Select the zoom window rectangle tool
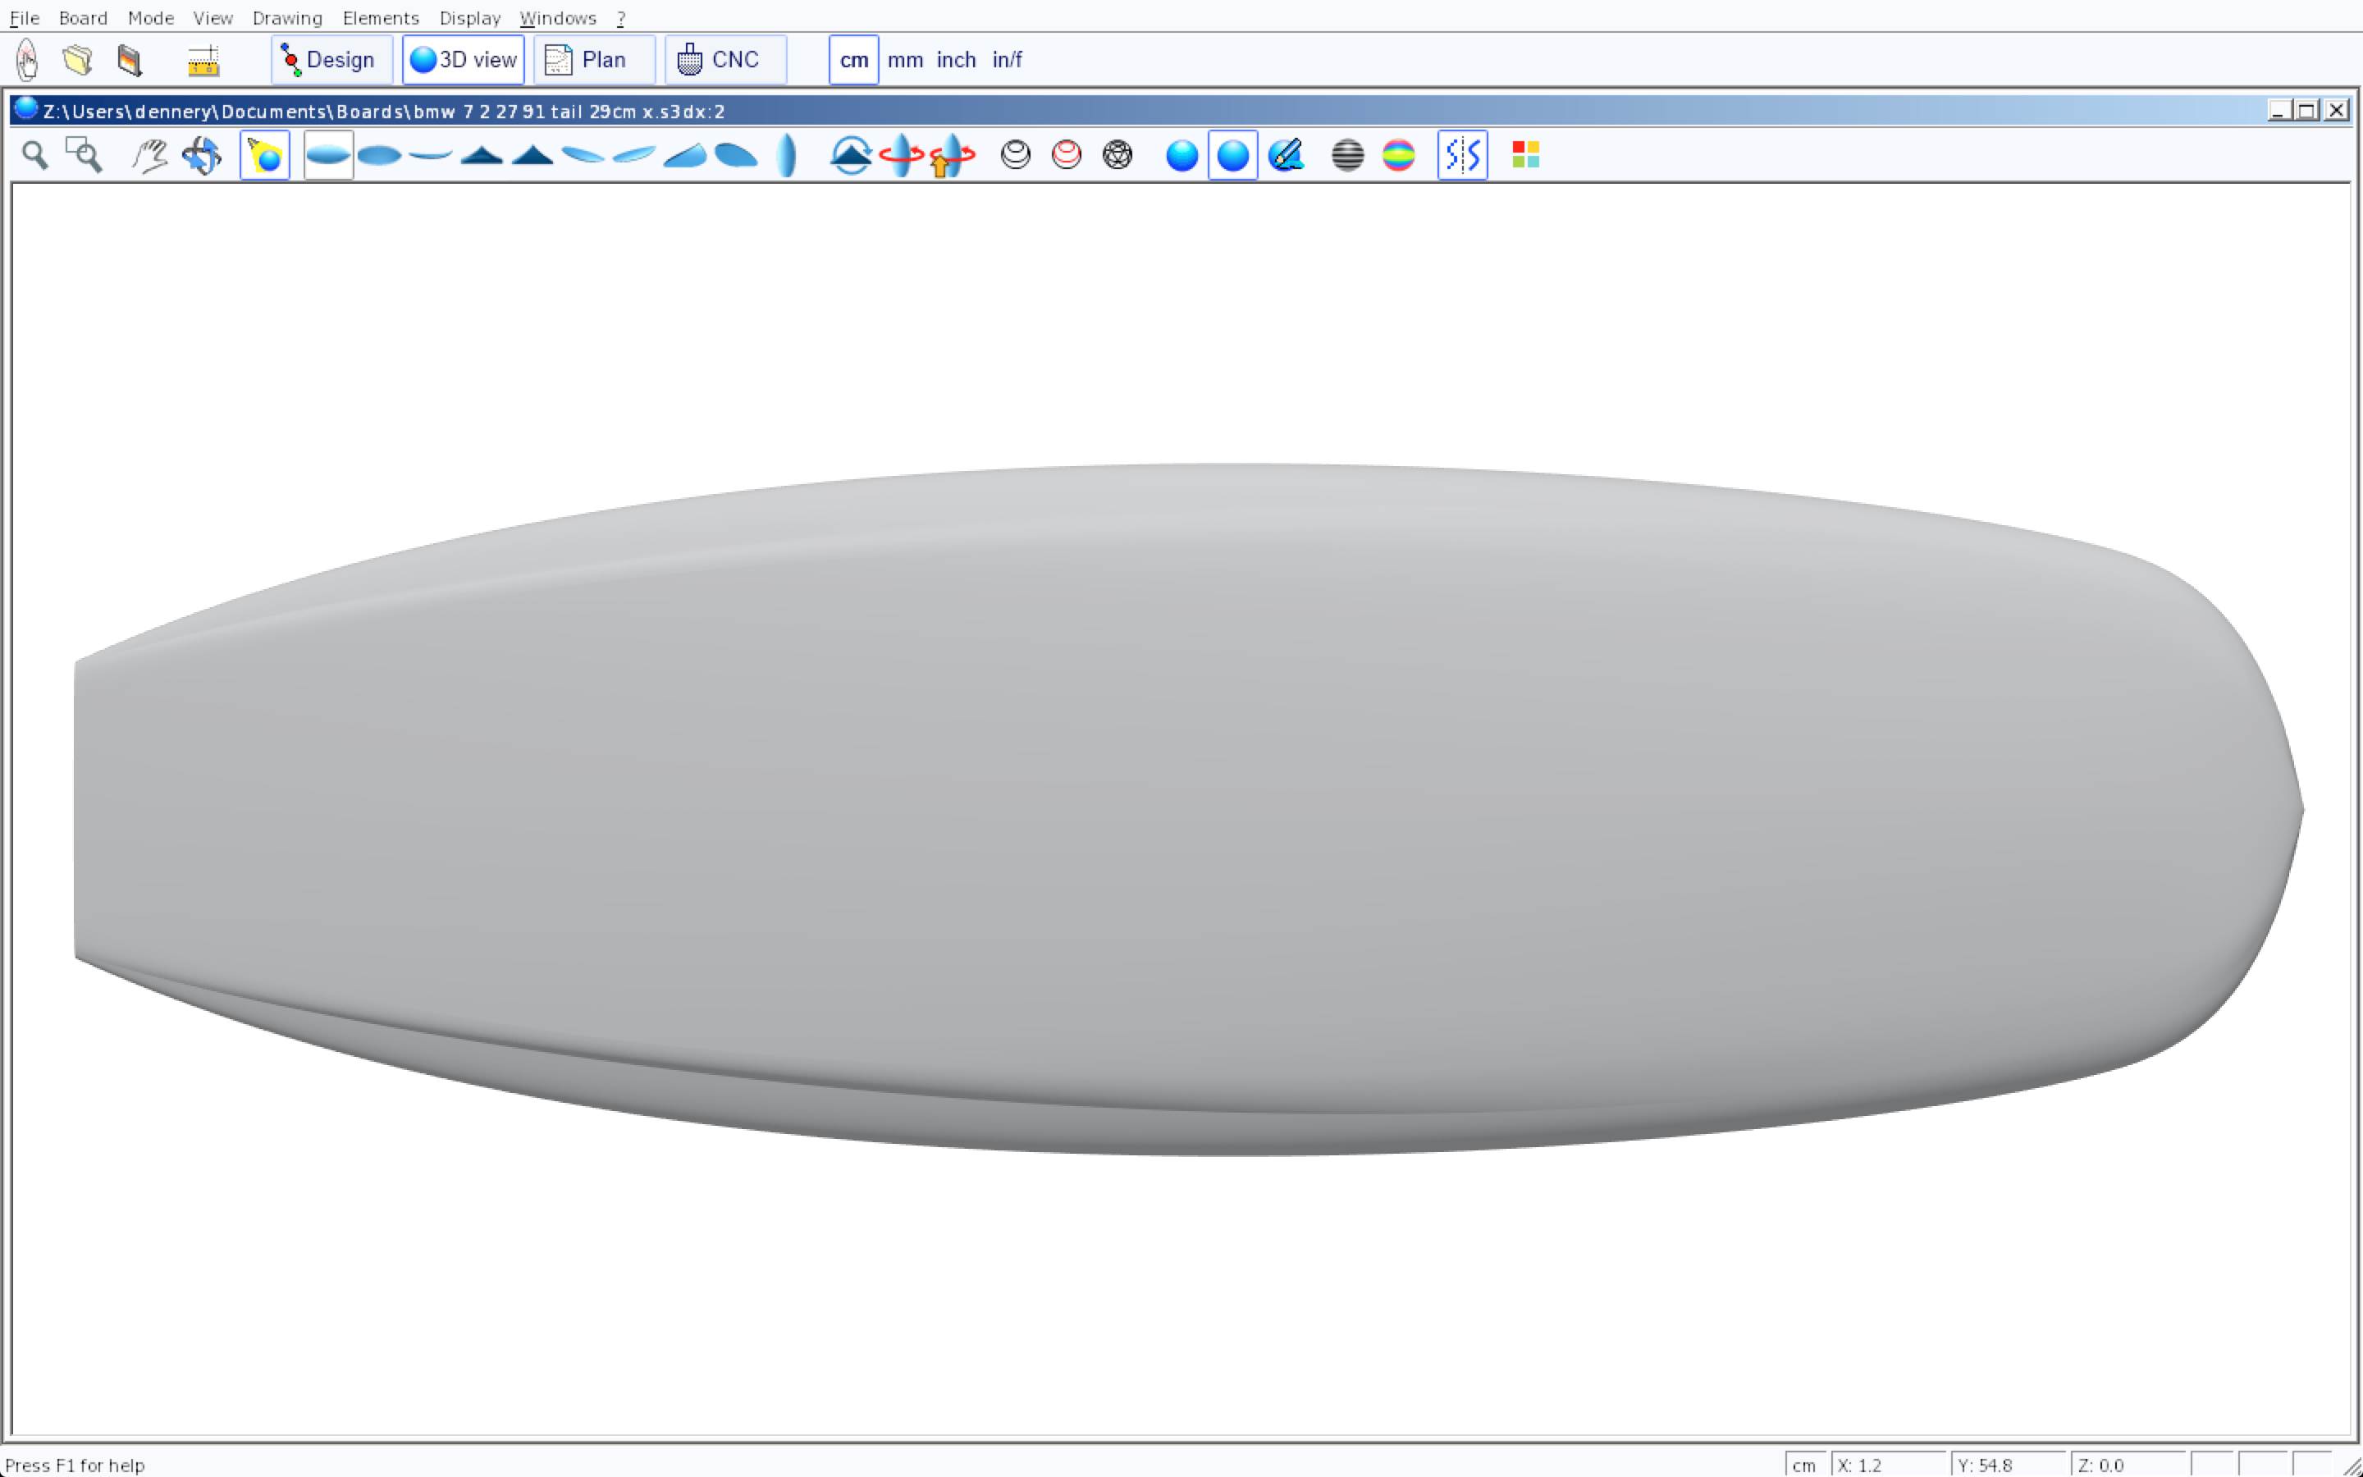 pyautogui.click(x=84, y=155)
